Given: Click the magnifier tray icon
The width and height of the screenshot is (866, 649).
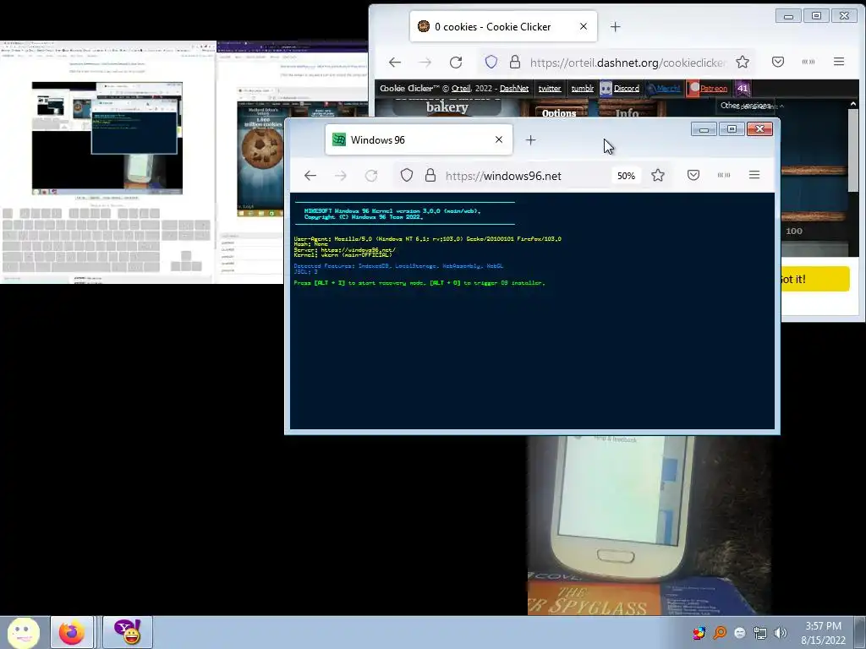Looking at the screenshot, I should coord(720,633).
